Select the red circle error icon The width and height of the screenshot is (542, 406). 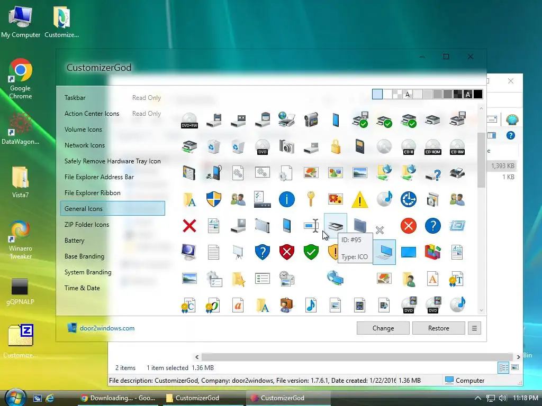(x=408, y=226)
